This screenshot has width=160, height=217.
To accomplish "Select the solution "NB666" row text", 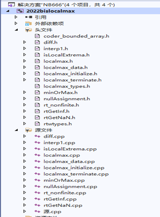I will tap(66, 5).
